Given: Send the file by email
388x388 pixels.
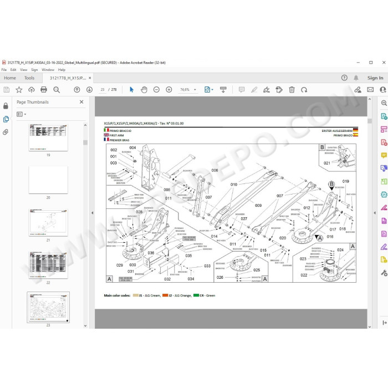Looking at the screenshot, I should point(370,90).
